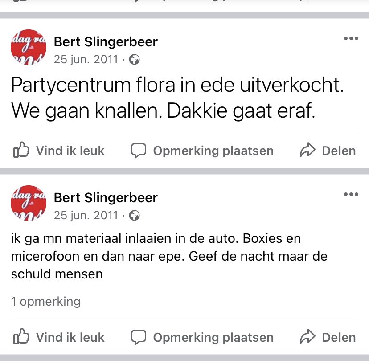Open the three-dots menu on the materiaal inlaaien post
Image resolution: width=369 pixels, height=364 pixels.
[x=351, y=195]
